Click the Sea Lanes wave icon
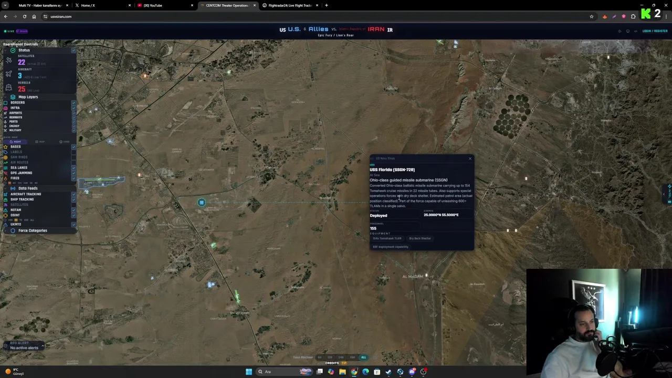This screenshot has height=378, width=672. 5,167
